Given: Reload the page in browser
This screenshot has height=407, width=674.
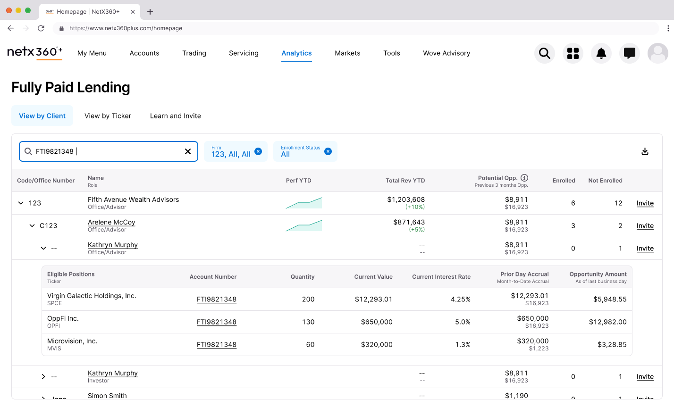Looking at the screenshot, I should (41, 28).
